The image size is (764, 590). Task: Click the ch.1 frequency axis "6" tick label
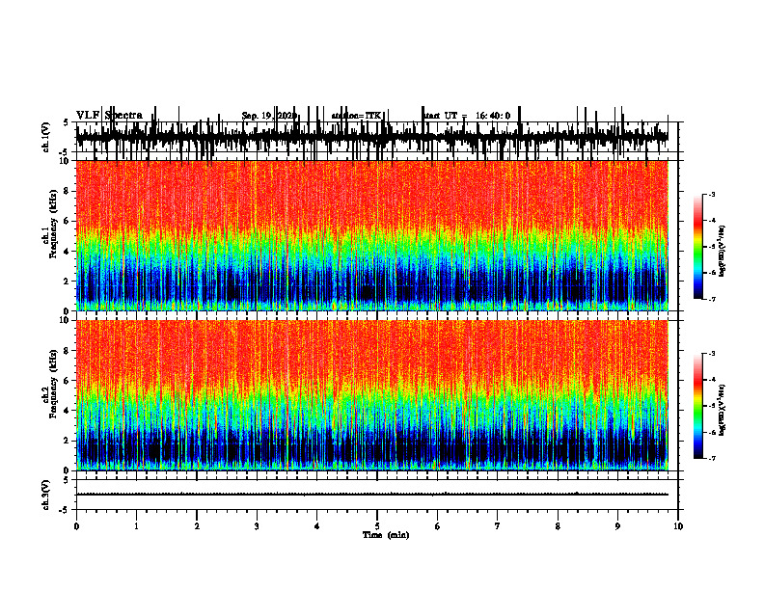tap(68, 221)
